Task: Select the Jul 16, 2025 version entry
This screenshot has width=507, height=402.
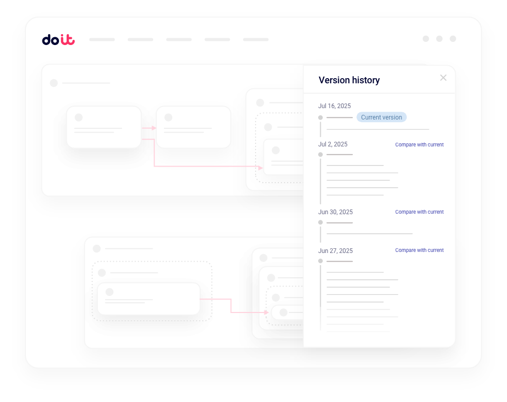Action: (334, 106)
